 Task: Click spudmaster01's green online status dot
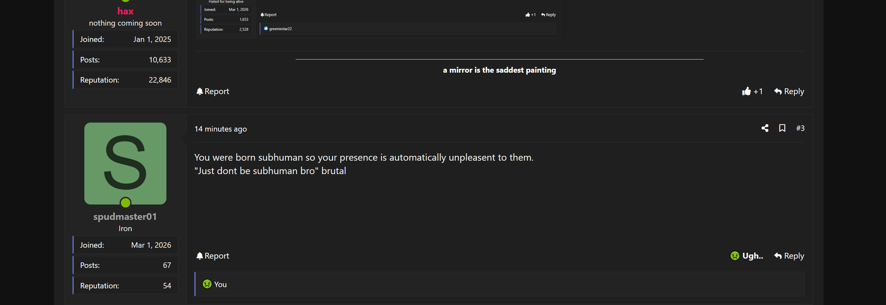click(x=125, y=203)
